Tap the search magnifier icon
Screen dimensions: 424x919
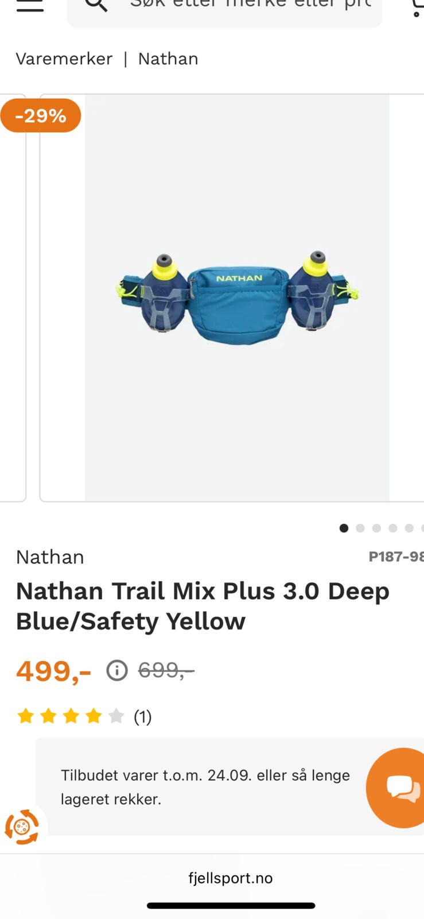96,5
